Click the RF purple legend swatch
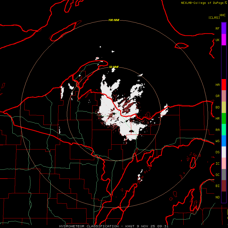The height and width of the screenshot is (228, 228). [224, 28]
